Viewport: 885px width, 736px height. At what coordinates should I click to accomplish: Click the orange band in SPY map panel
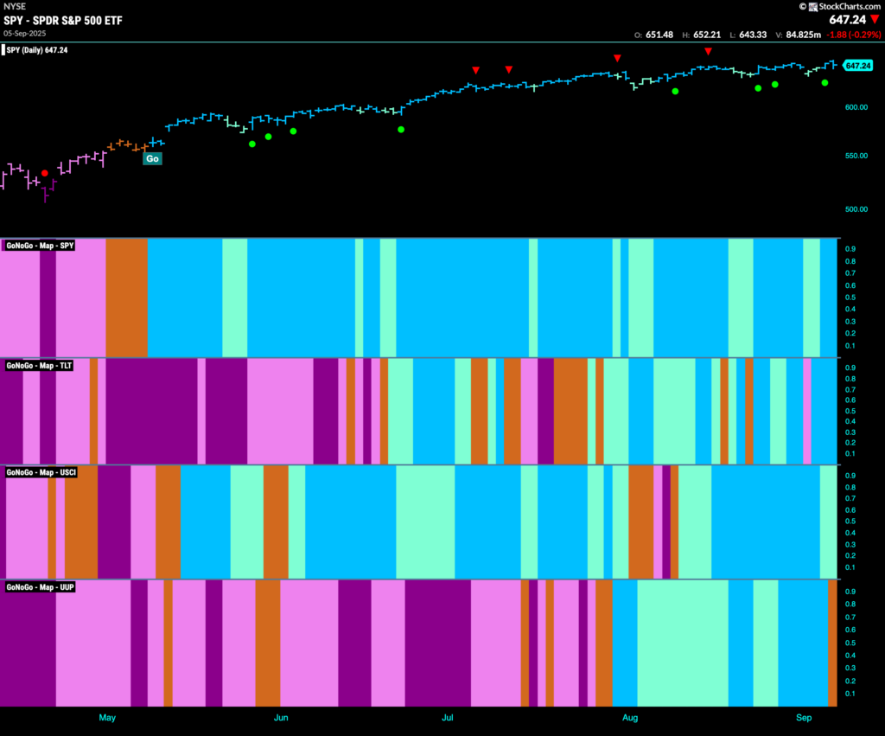tap(127, 298)
